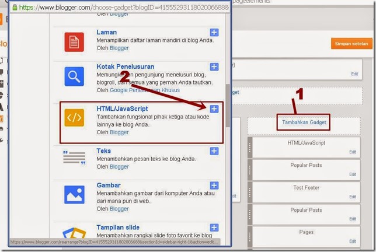The width and height of the screenshot is (376, 252).
Task: Open the HTML/JavaScript gadget title link
Action: 122,108
